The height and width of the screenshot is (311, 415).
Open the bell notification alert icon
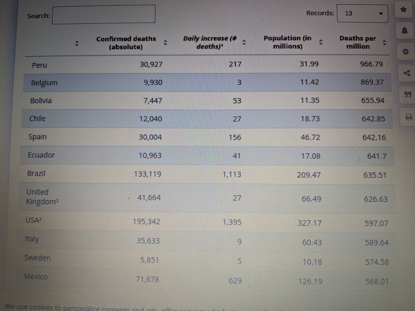(404, 31)
